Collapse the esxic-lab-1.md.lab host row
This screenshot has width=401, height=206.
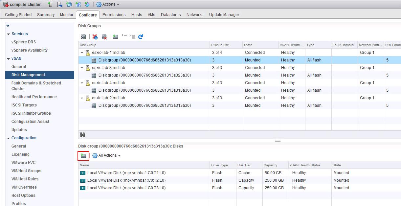82,53
